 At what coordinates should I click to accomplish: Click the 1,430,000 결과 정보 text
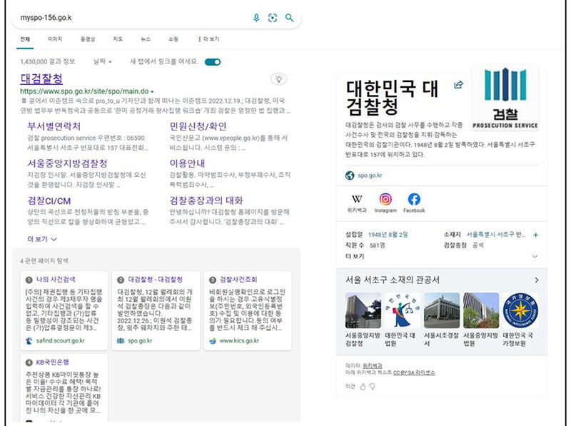(x=48, y=61)
